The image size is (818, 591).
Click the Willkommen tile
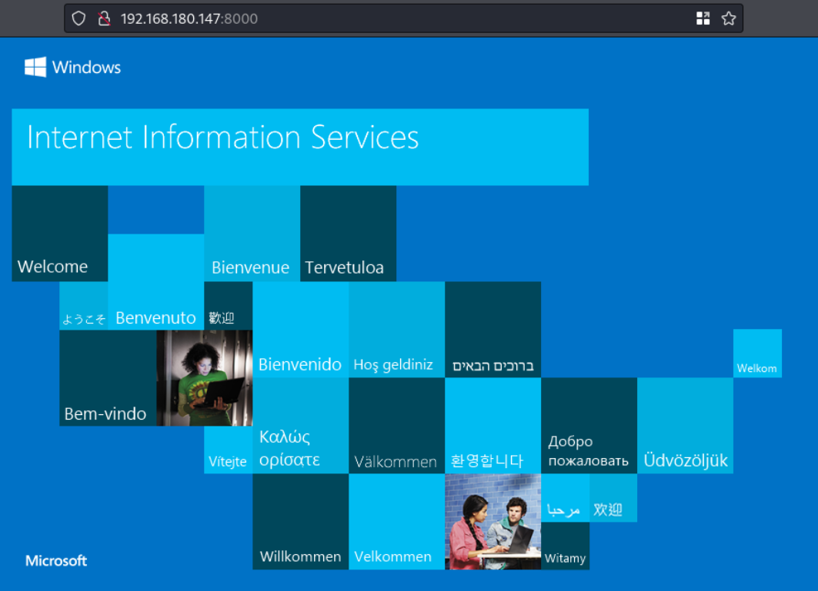300,522
